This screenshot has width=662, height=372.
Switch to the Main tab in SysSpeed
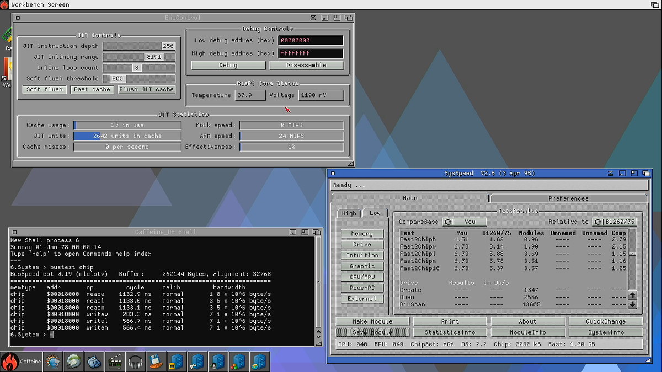pyautogui.click(x=410, y=198)
